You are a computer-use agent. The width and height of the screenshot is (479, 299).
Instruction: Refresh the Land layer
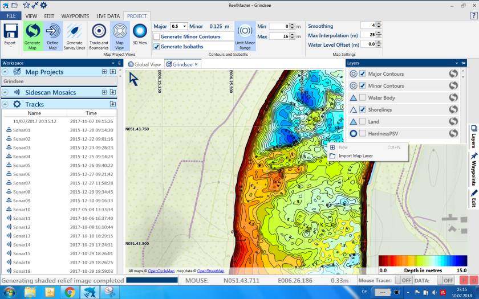coord(453,121)
